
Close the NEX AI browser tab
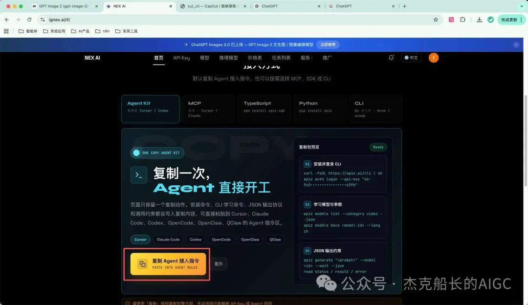(x=171, y=6)
